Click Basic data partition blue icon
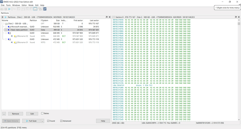Screen dimensions: 241x129 pyautogui.click(x=9, y=30)
